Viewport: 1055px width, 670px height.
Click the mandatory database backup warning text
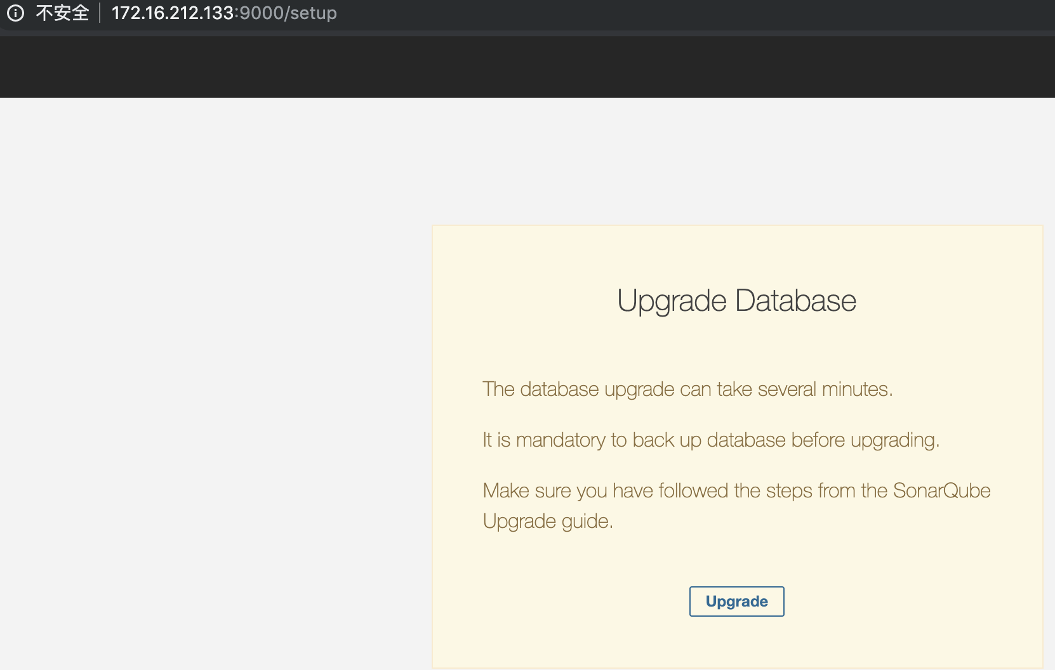711,440
